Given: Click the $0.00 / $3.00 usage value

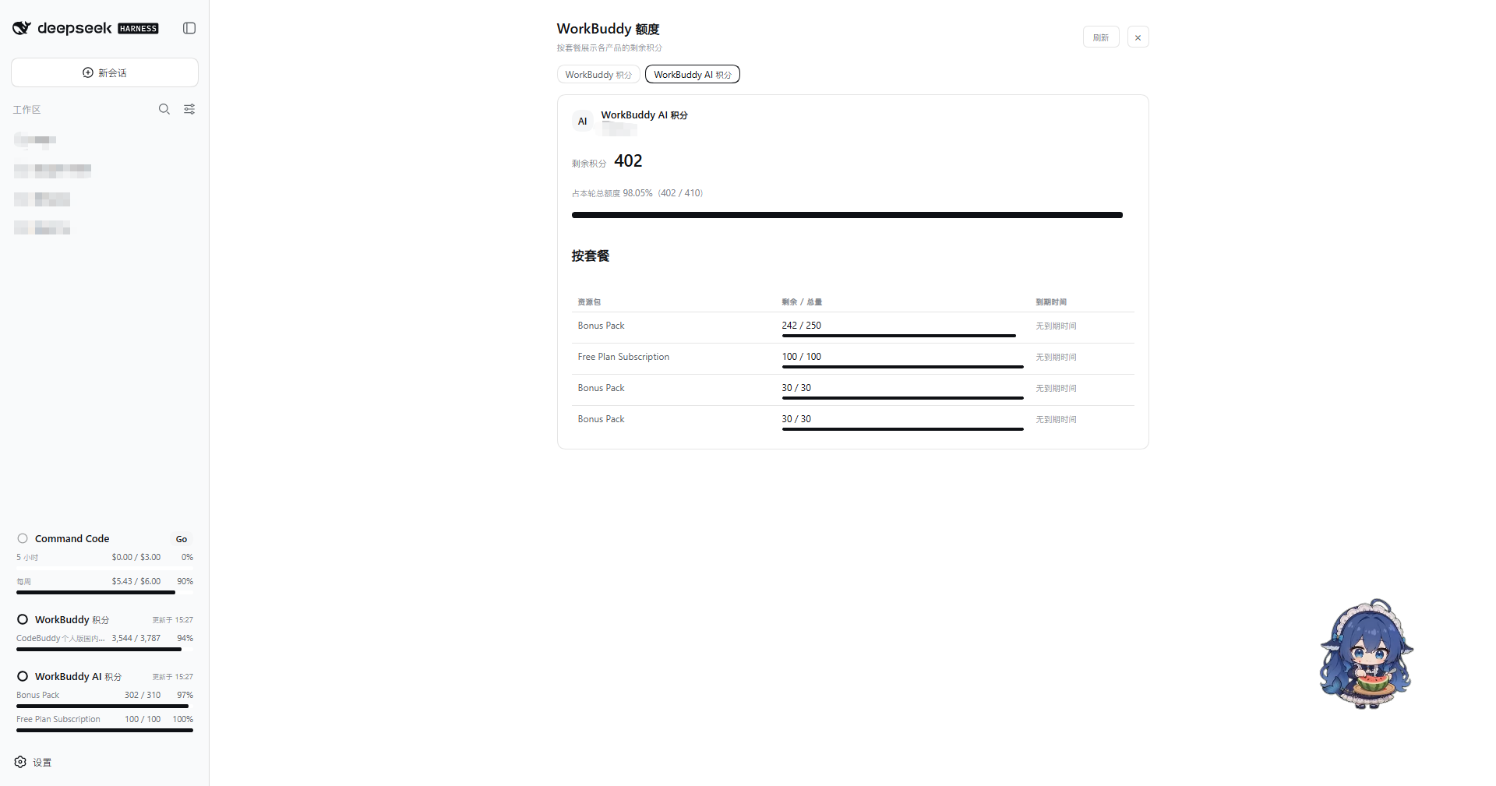Looking at the screenshot, I should (136, 557).
